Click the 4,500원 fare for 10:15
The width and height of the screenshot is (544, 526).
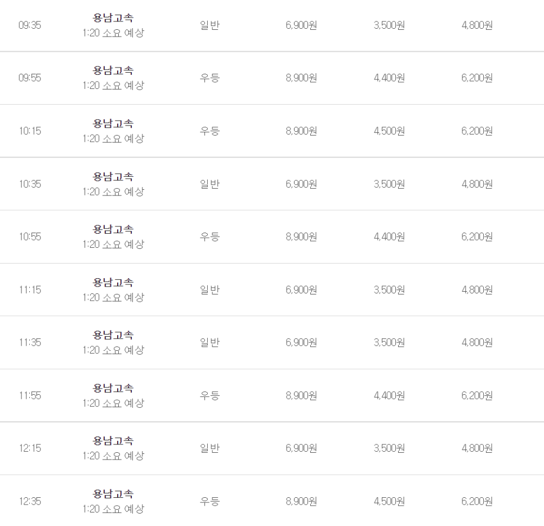[x=389, y=131]
